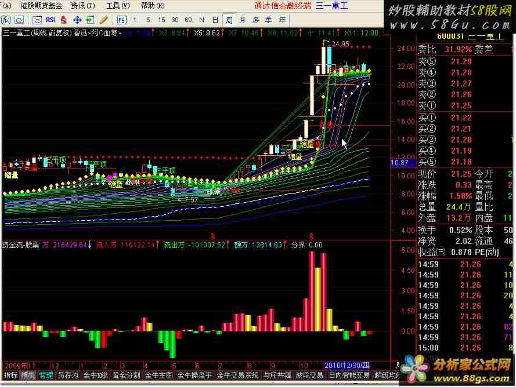Select the multi-period (多) button
Image resolution: width=516 pixels, height=387 pixels.
click(x=256, y=20)
